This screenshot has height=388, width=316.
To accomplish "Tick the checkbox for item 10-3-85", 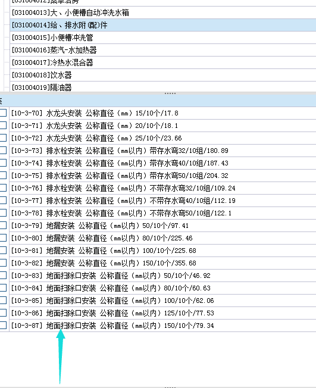I will pos(3,301).
